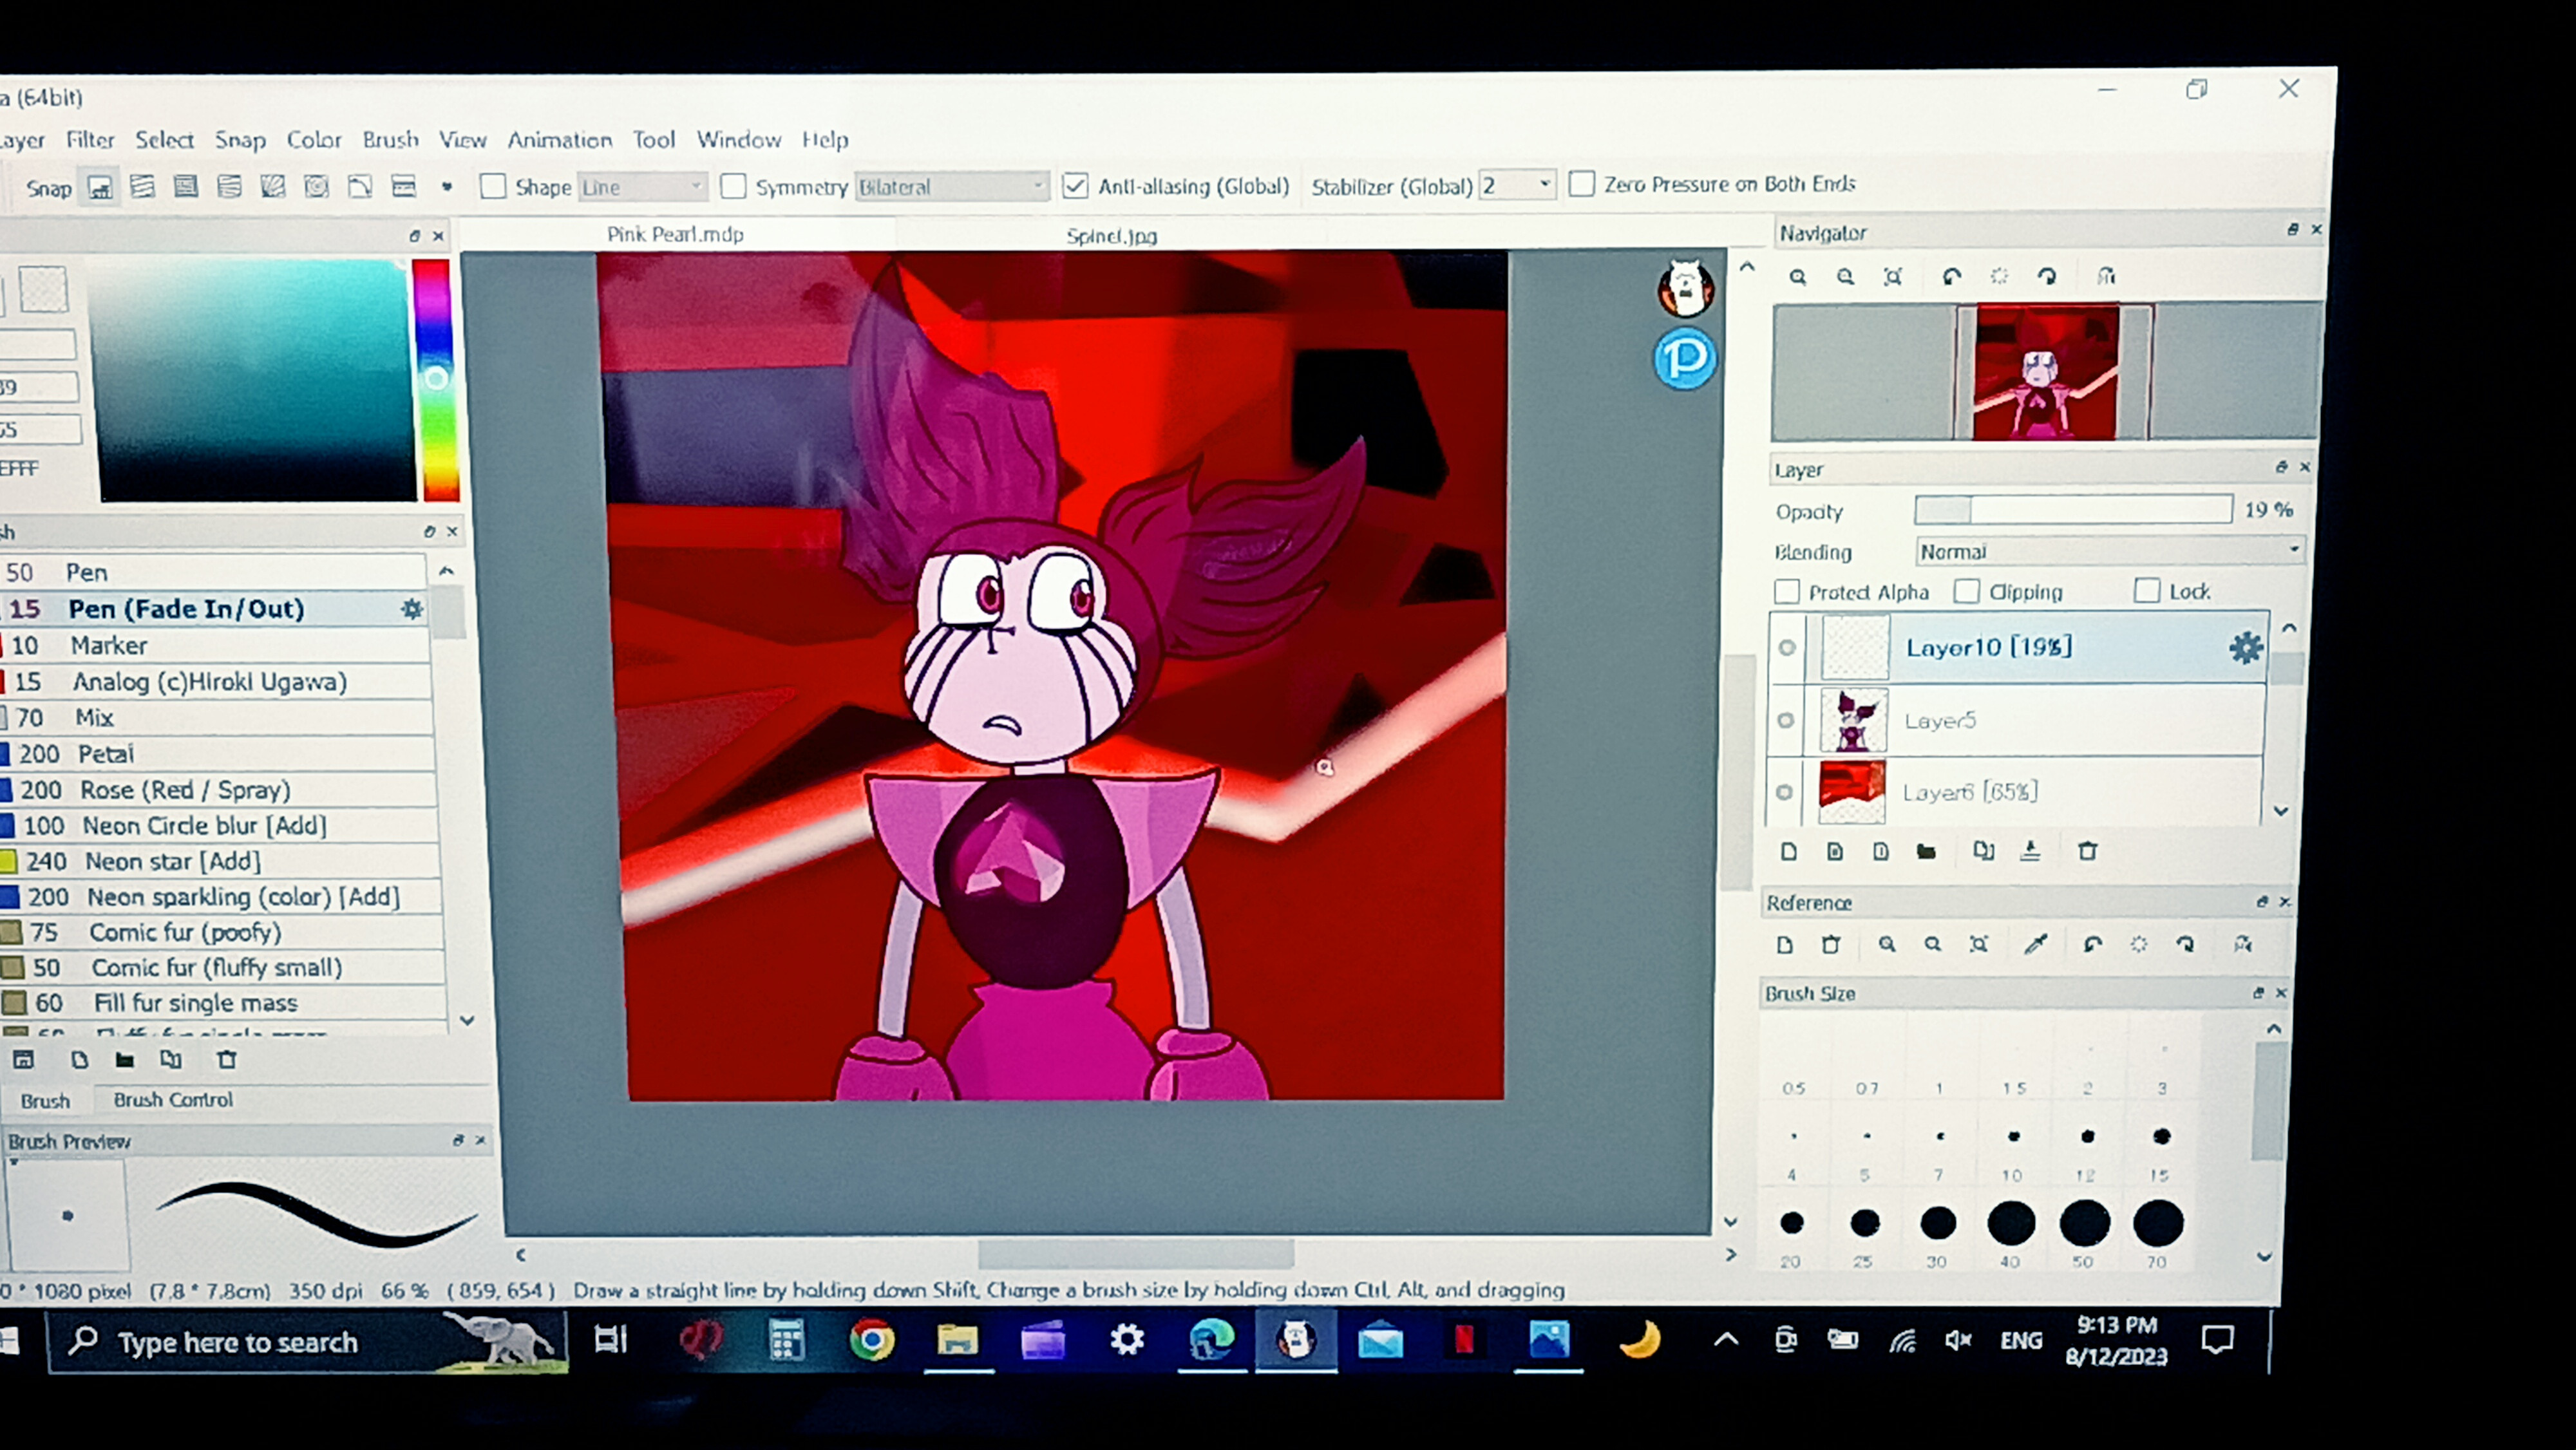This screenshot has width=2576, height=1450.
Task: Click layer list scroll down arrow
Action: (2281, 811)
